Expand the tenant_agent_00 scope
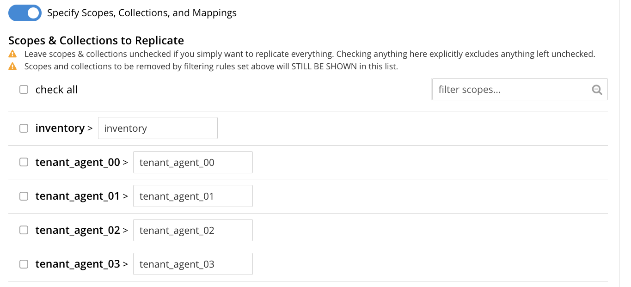This screenshot has height=287, width=631. (126, 162)
